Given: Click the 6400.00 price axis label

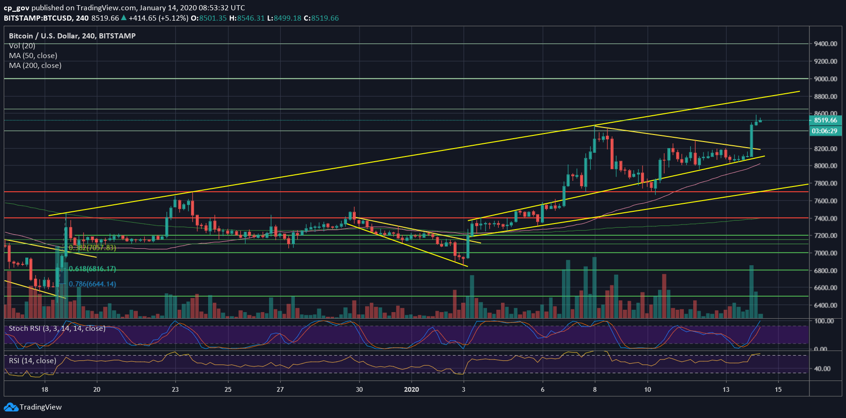Looking at the screenshot, I should tap(825, 305).
